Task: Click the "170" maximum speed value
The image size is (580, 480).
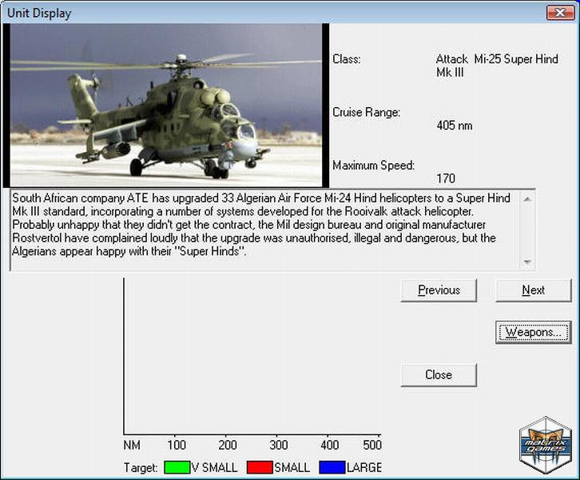Action: [446, 178]
